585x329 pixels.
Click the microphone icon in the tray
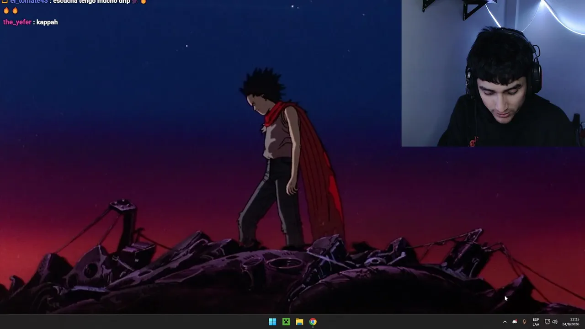[x=524, y=322]
